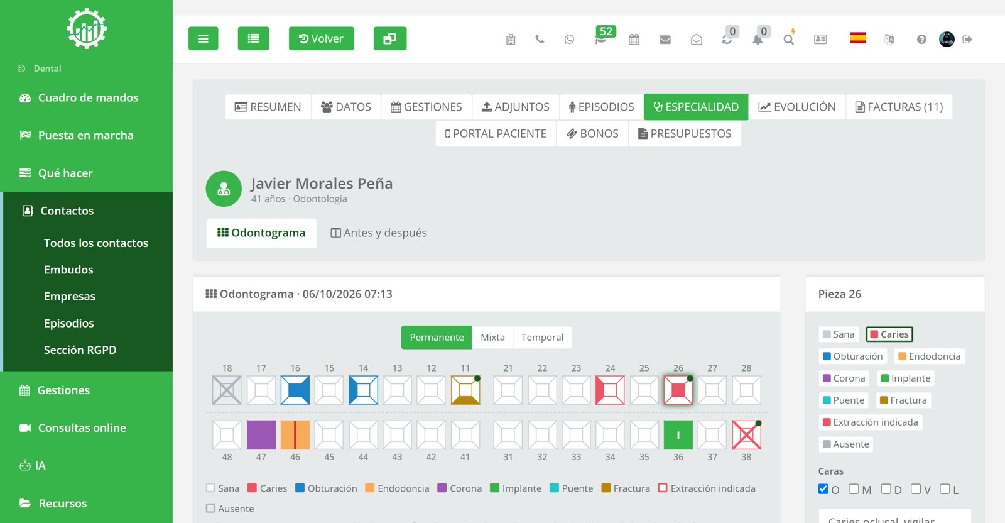The height and width of the screenshot is (523, 1005).
Task: Open the EVOLUCIÓN tab
Action: click(x=797, y=107)
